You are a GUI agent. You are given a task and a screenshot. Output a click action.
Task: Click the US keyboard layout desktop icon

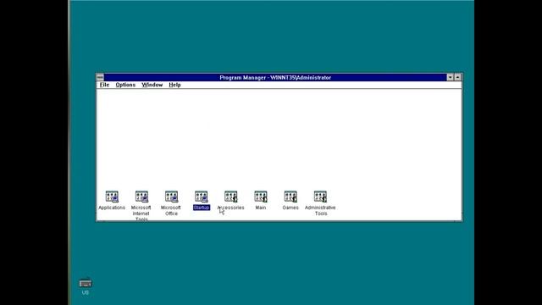[86, 284]
